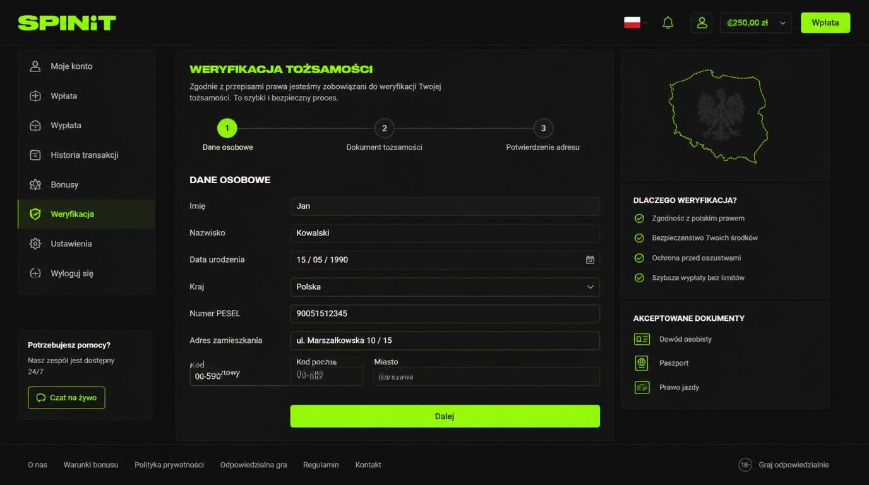
Task: Click the Bonusy icon
Action: coord(35,184)
